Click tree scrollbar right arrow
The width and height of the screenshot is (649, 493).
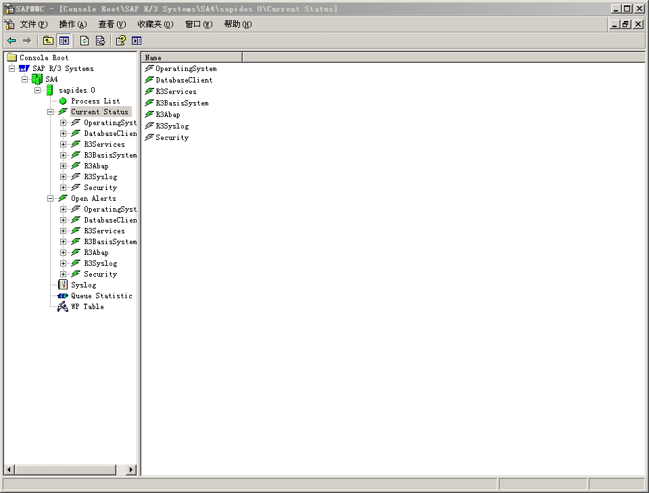131,469
